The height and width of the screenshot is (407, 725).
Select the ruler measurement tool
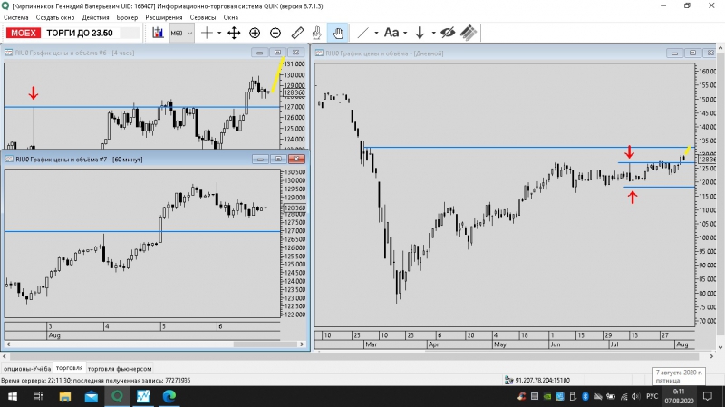(297, 33)
